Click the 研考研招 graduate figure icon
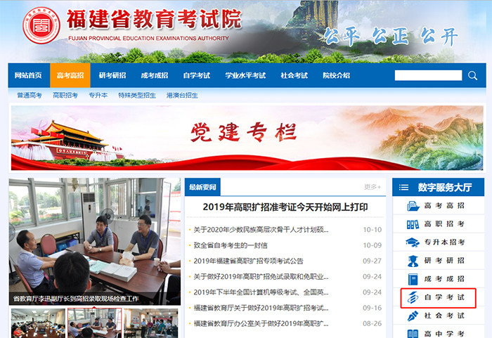 pyautogui.click(x=413, y=261)
